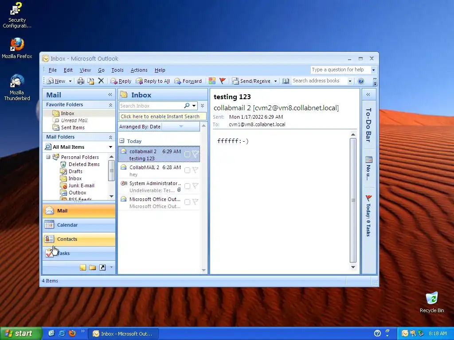Click the Deleted Items folder icon
The image size is (454, 340).
[63, 164]
